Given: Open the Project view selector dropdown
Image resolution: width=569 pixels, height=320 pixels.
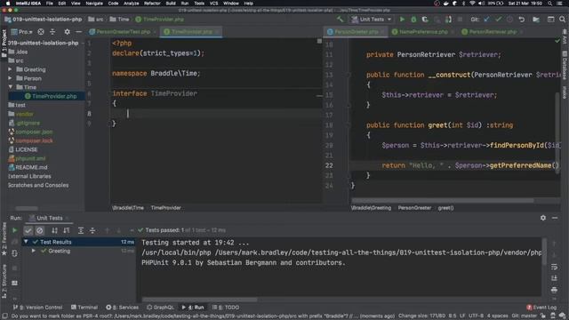Looking at the screenshot, I should [x=21, y=32].
